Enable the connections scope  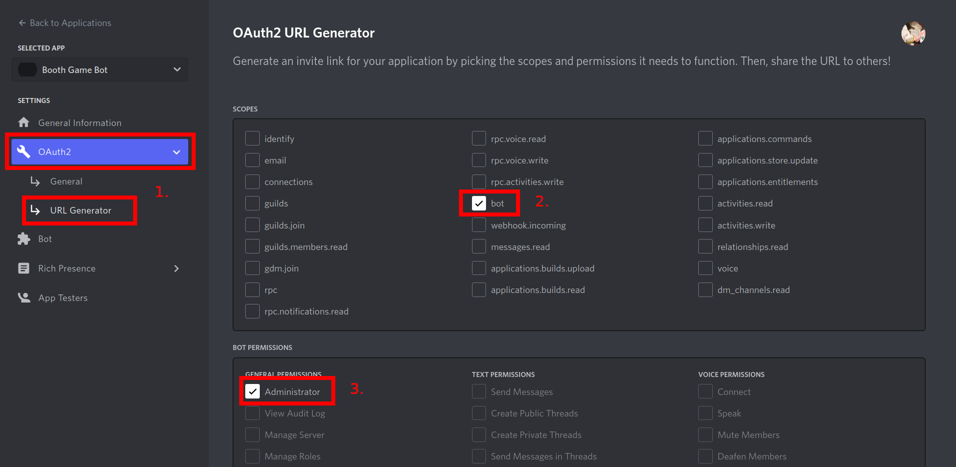[252, 181]
